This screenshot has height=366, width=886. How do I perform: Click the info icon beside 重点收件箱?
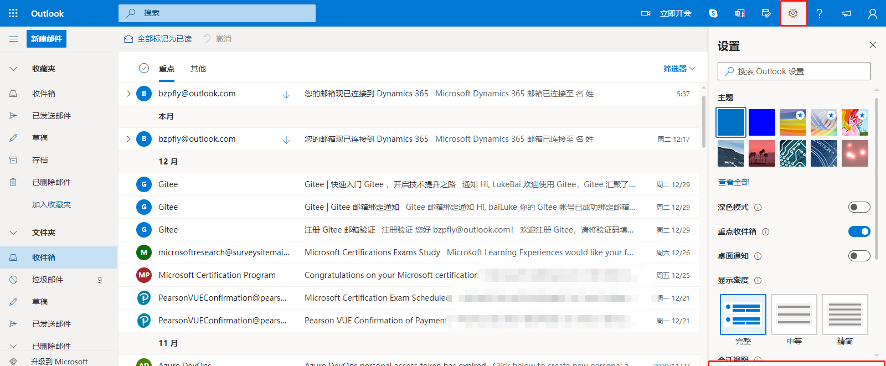(x=766, y=232)
